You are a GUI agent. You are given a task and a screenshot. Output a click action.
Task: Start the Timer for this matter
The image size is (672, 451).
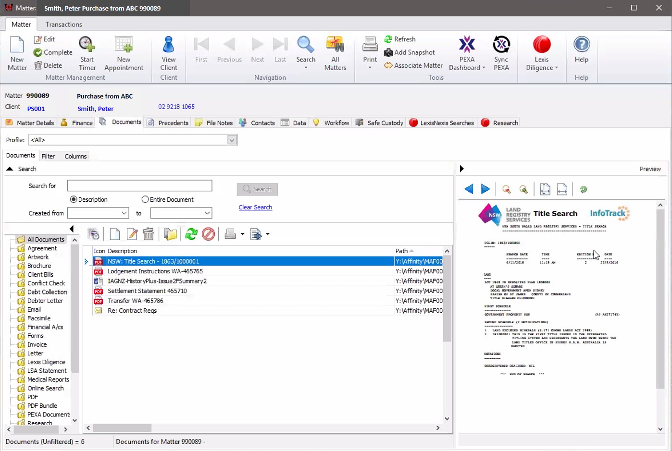click(87, 53)
